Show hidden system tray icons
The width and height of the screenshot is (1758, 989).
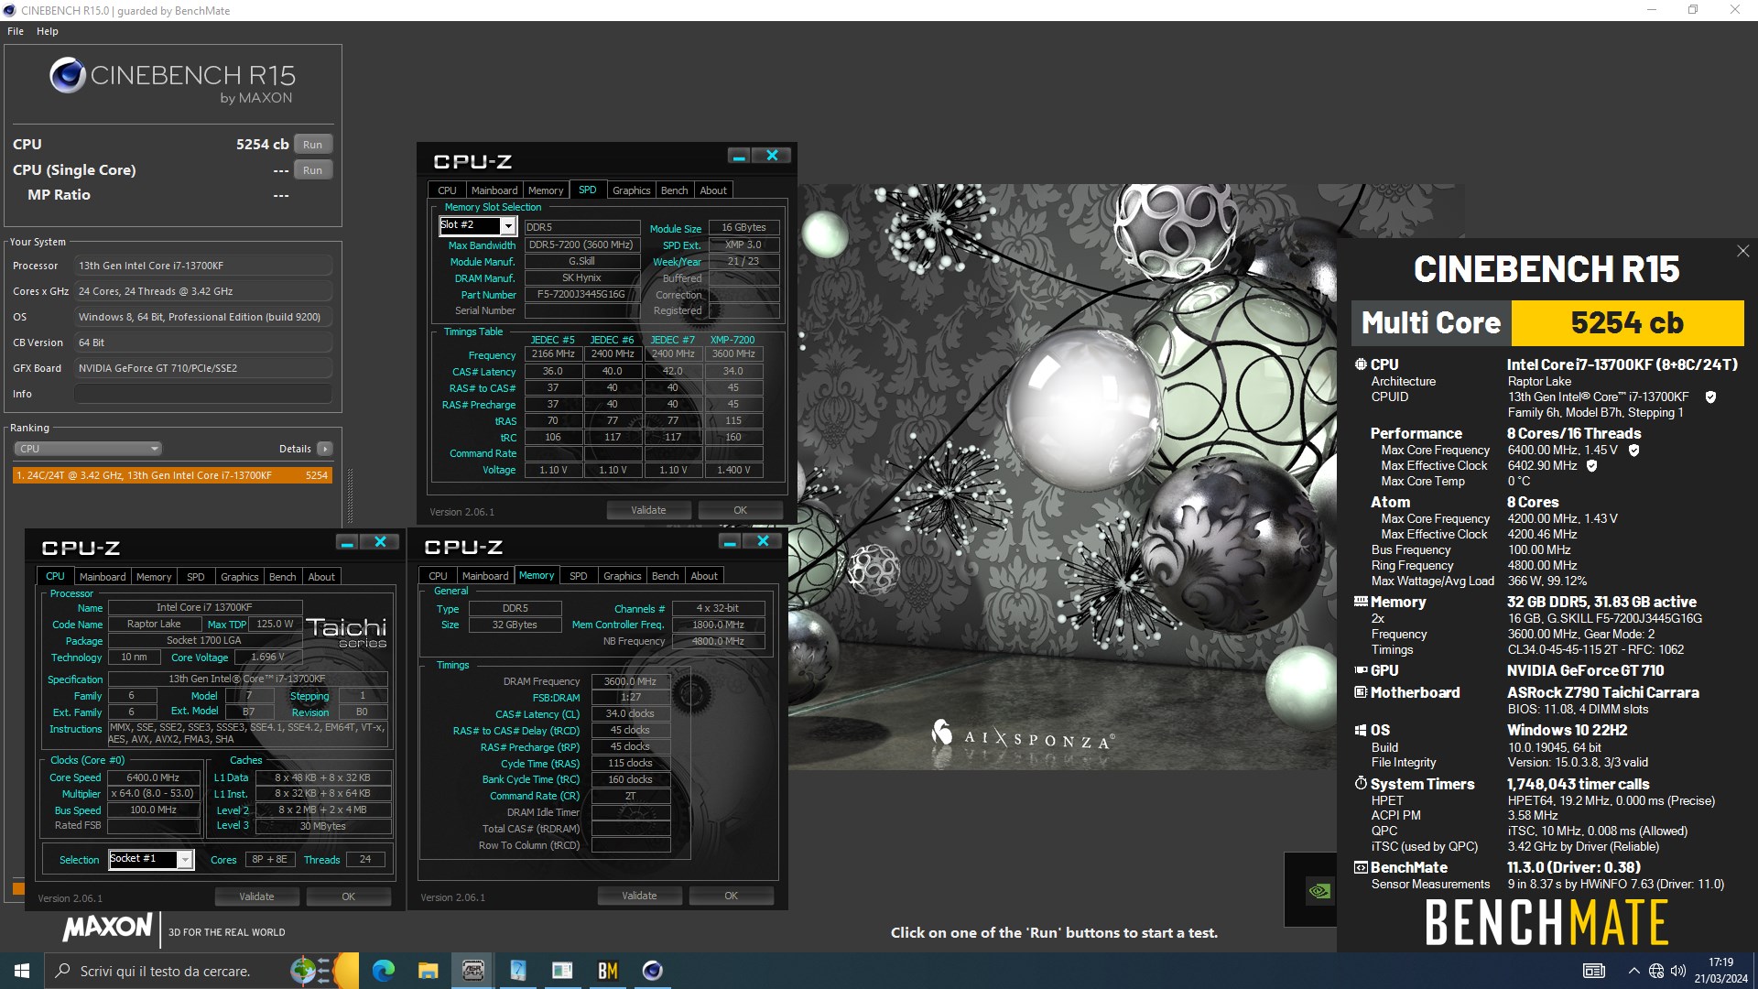click(1633, 971)
